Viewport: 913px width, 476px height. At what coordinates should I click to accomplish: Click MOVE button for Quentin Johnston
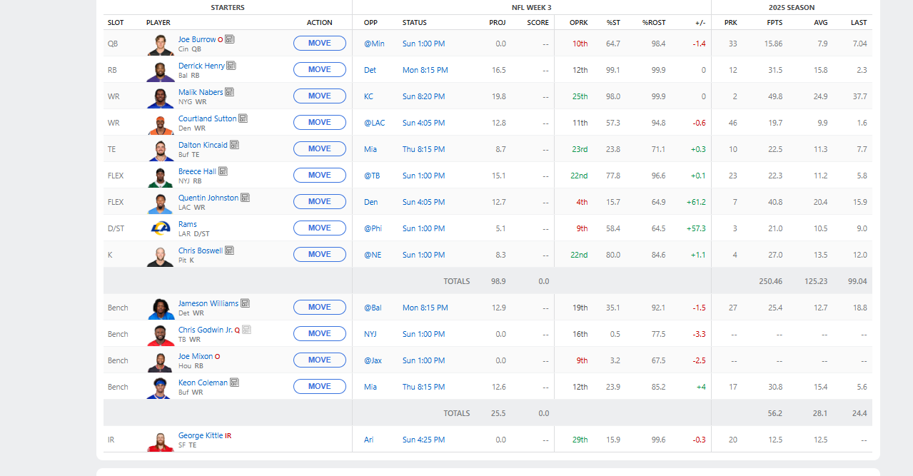[x=320, y=202]
